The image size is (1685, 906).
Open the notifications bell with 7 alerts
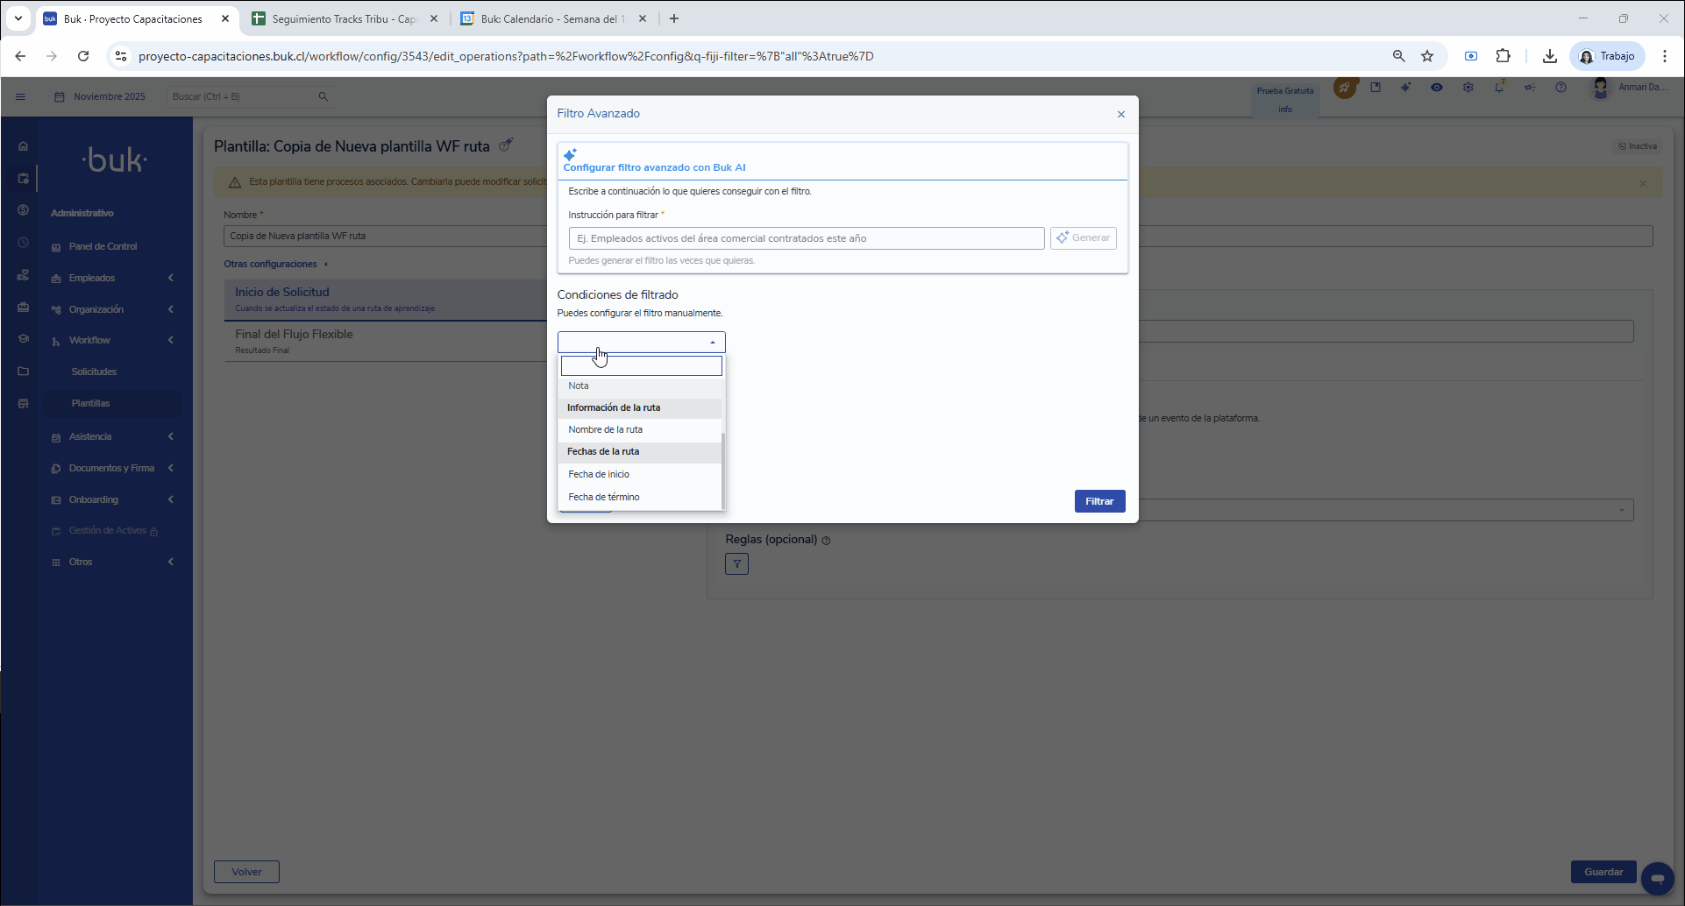point(1500,88)
